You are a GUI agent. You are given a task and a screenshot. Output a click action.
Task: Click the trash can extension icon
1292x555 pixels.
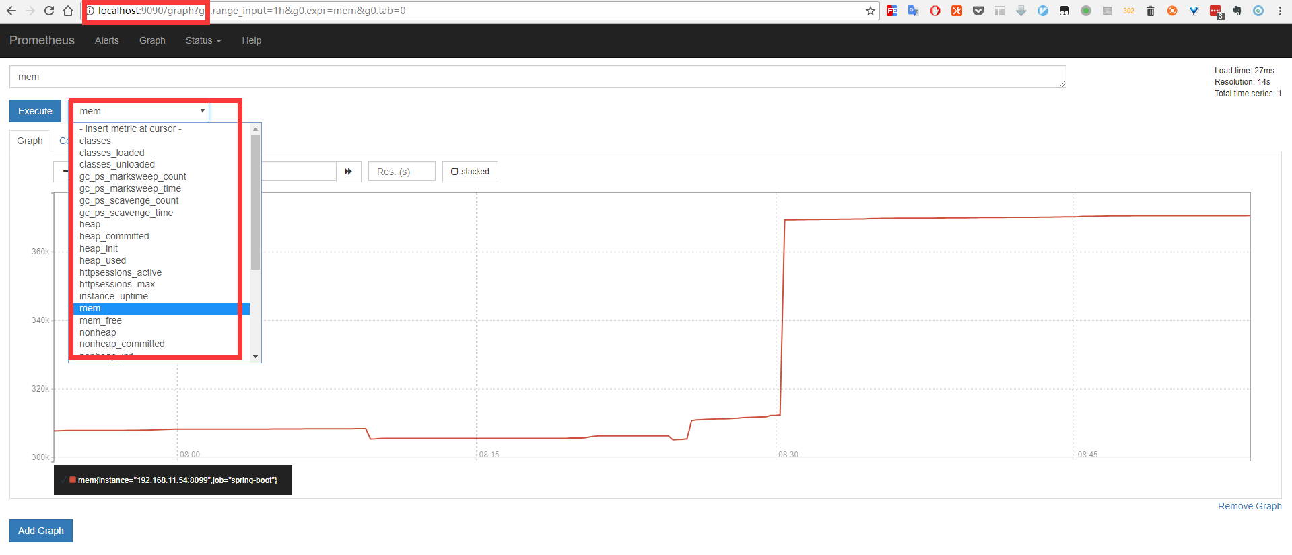click(1151, 11)
